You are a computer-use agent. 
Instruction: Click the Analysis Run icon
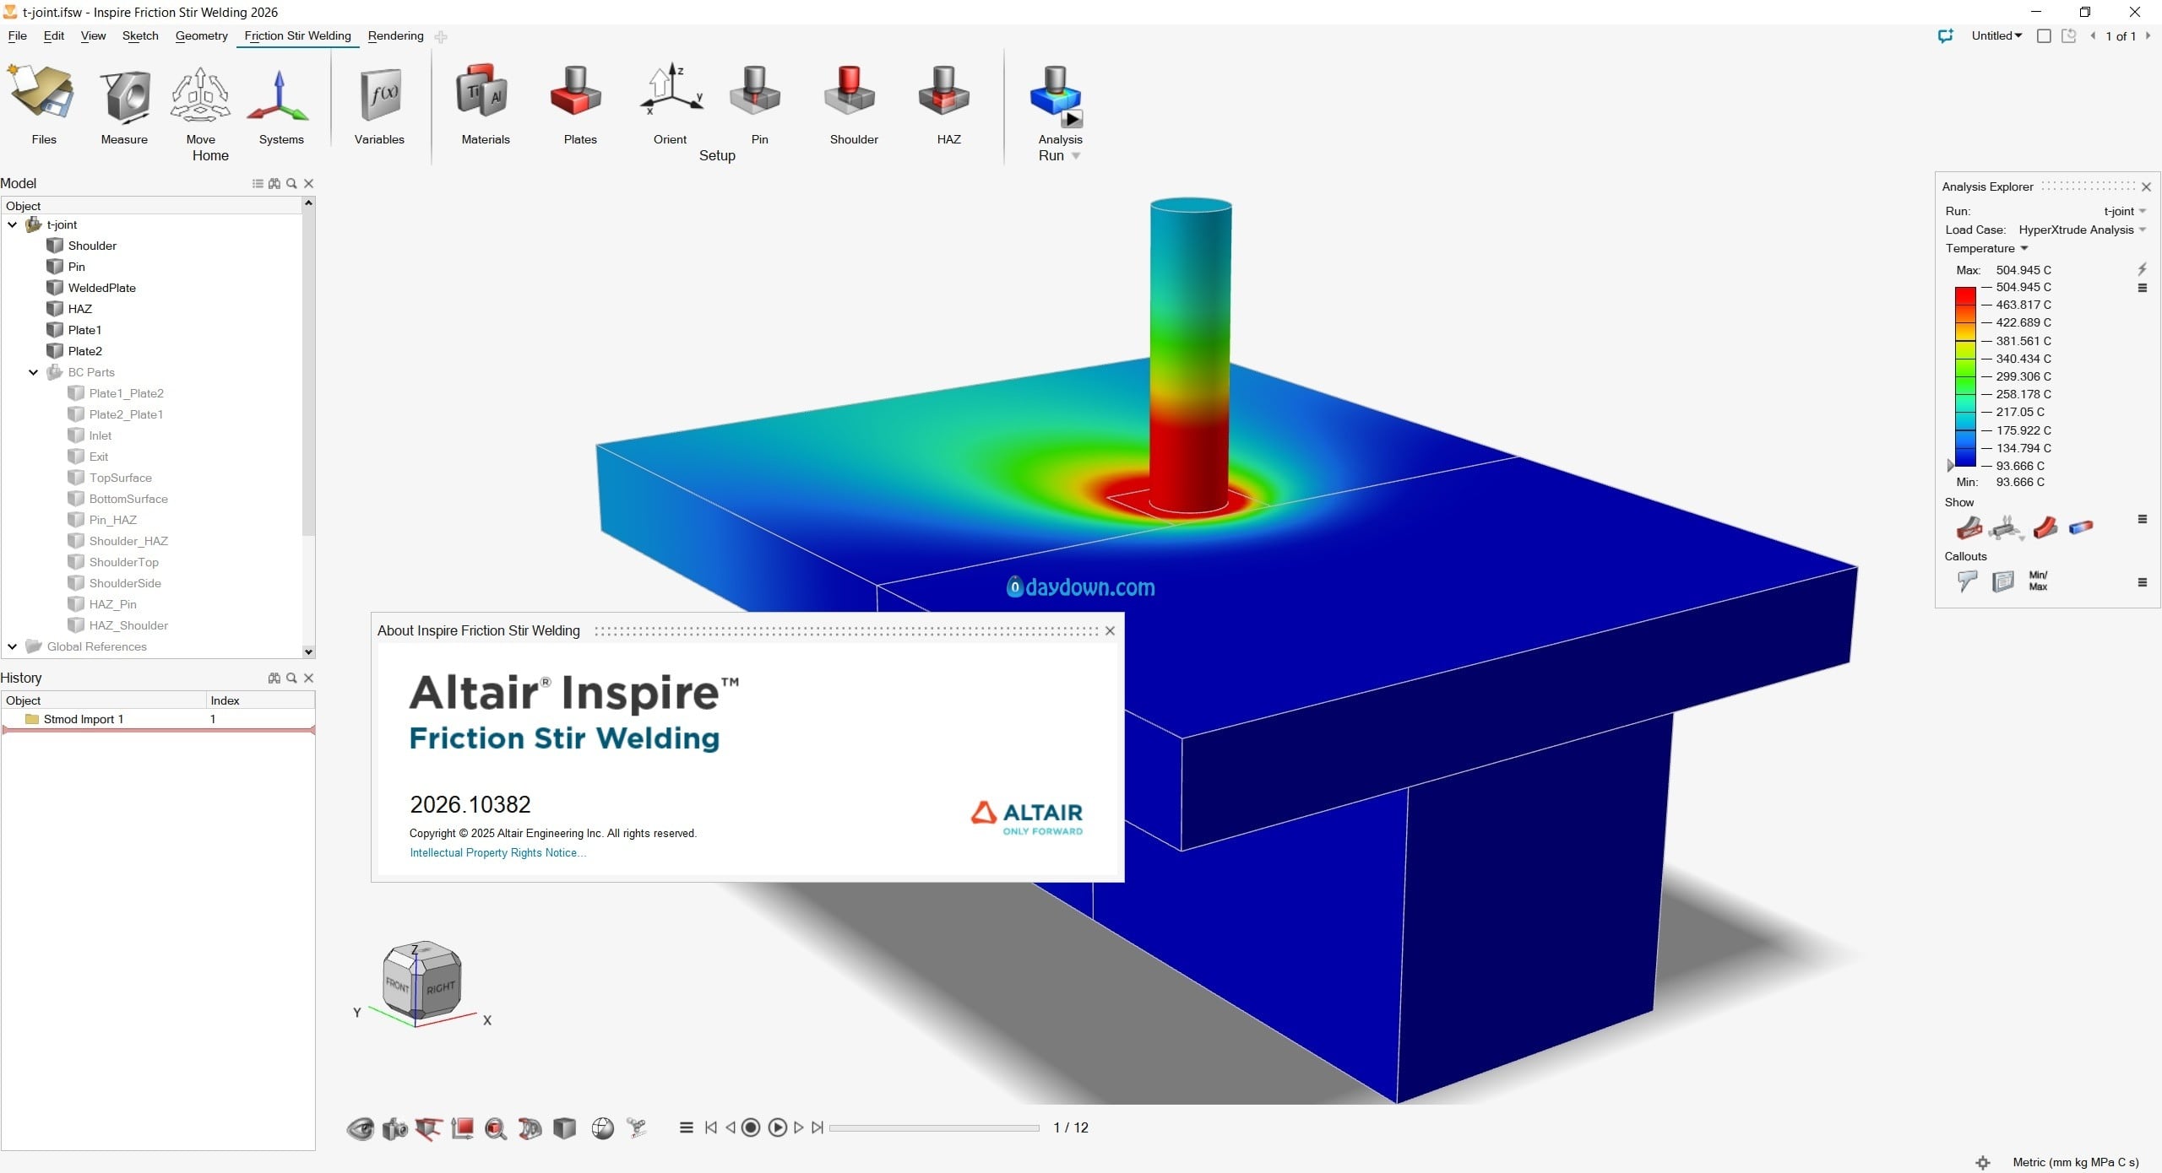[1058, 95]
